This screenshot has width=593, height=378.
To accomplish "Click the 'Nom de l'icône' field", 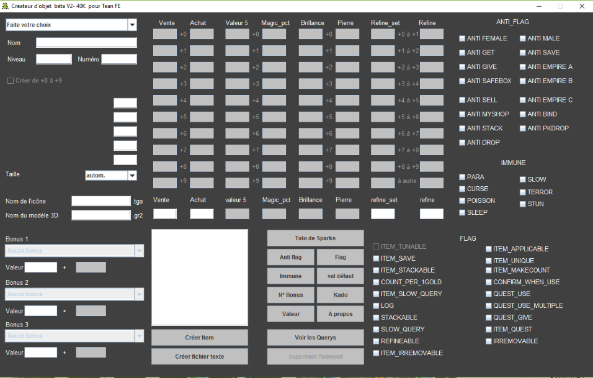I will click(101, 201).
